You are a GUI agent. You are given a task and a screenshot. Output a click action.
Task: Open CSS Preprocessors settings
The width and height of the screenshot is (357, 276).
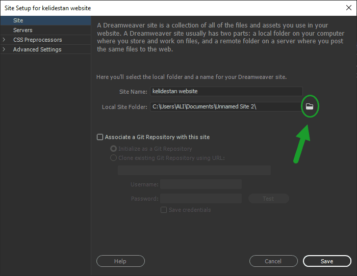click(45, 40)
